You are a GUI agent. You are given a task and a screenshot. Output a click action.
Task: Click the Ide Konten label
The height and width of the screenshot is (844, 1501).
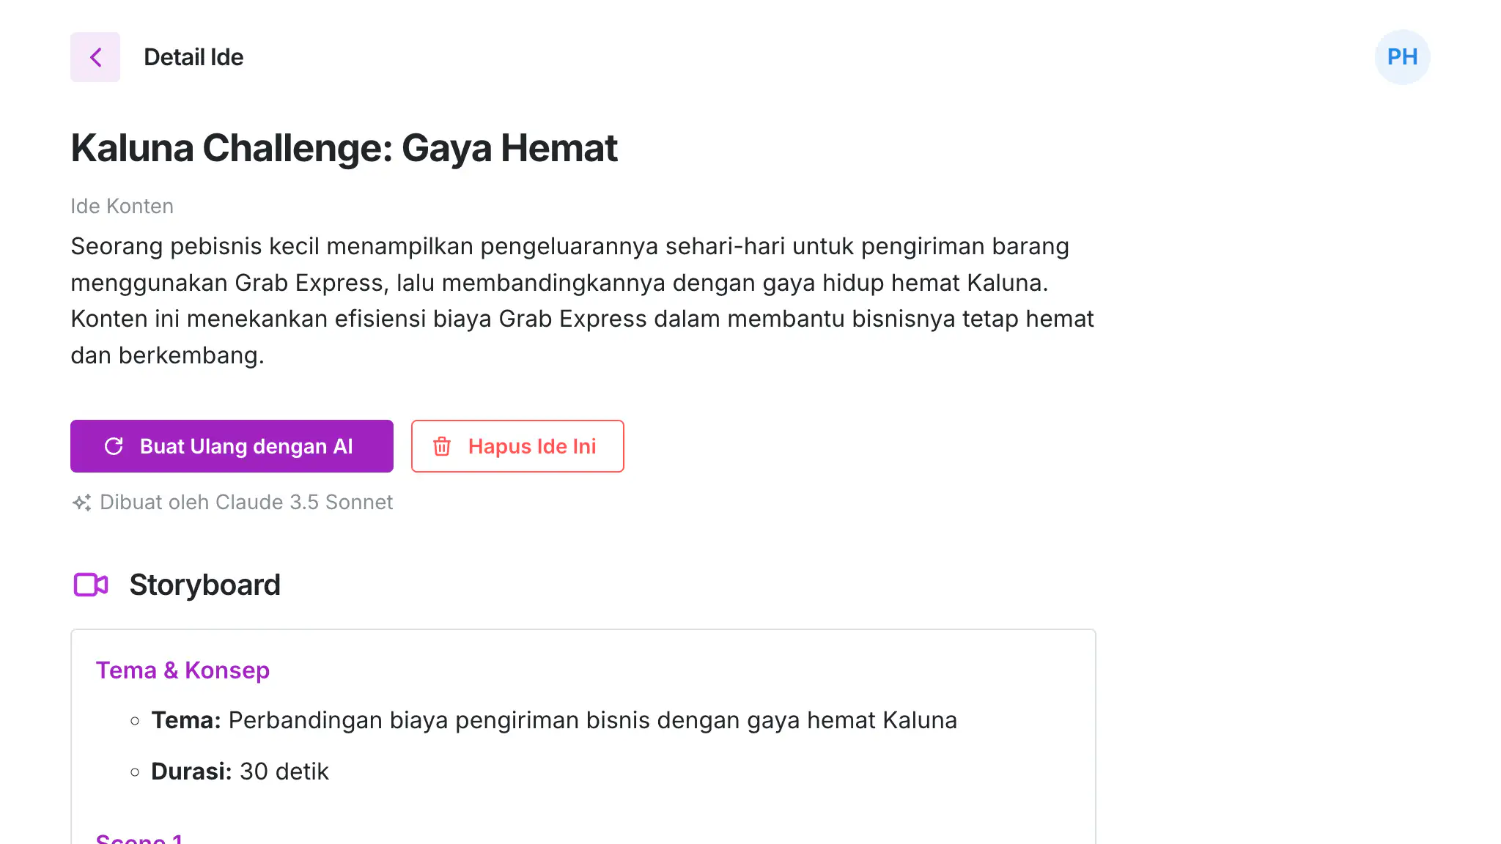[x=122, y=207]
